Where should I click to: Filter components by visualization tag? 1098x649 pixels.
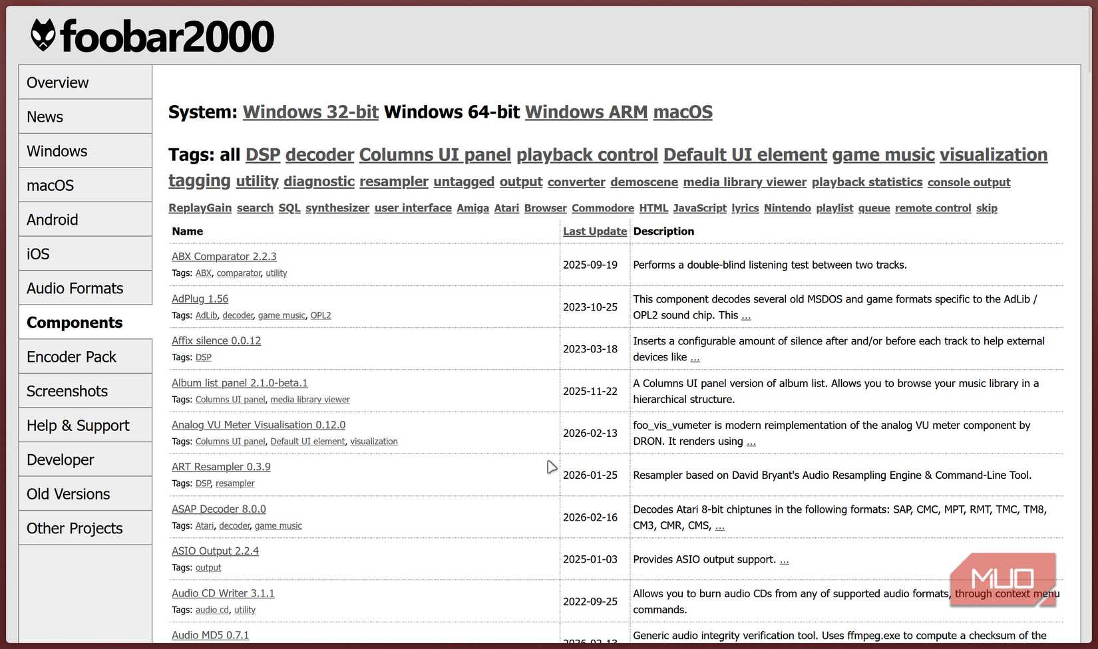994,154
